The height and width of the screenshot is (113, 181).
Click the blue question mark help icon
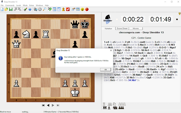(x=30, y=9)
